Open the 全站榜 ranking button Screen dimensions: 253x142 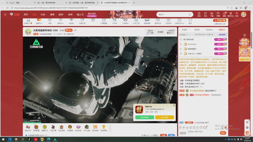tap(160, 32)
